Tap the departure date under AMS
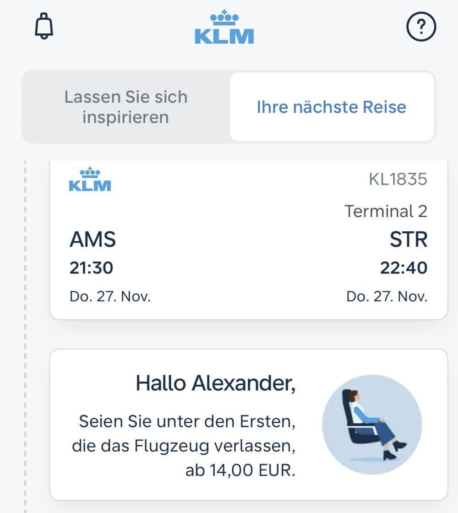Image resolution: width=458 pixels, height=513 pixels. click(110, 296)
